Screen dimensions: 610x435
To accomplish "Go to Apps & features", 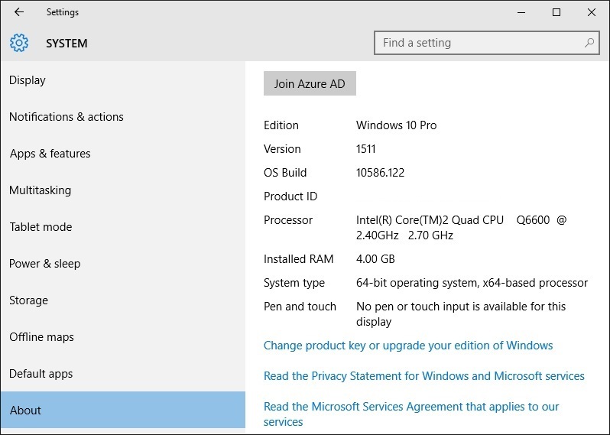I will 50,154.
